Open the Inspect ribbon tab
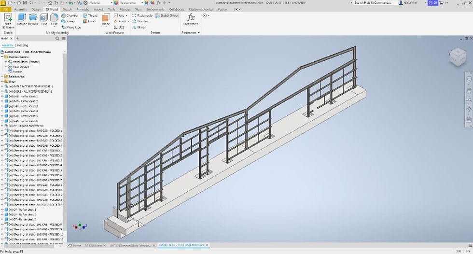This screenshot has height=254, width=473. tap(98, 9)
